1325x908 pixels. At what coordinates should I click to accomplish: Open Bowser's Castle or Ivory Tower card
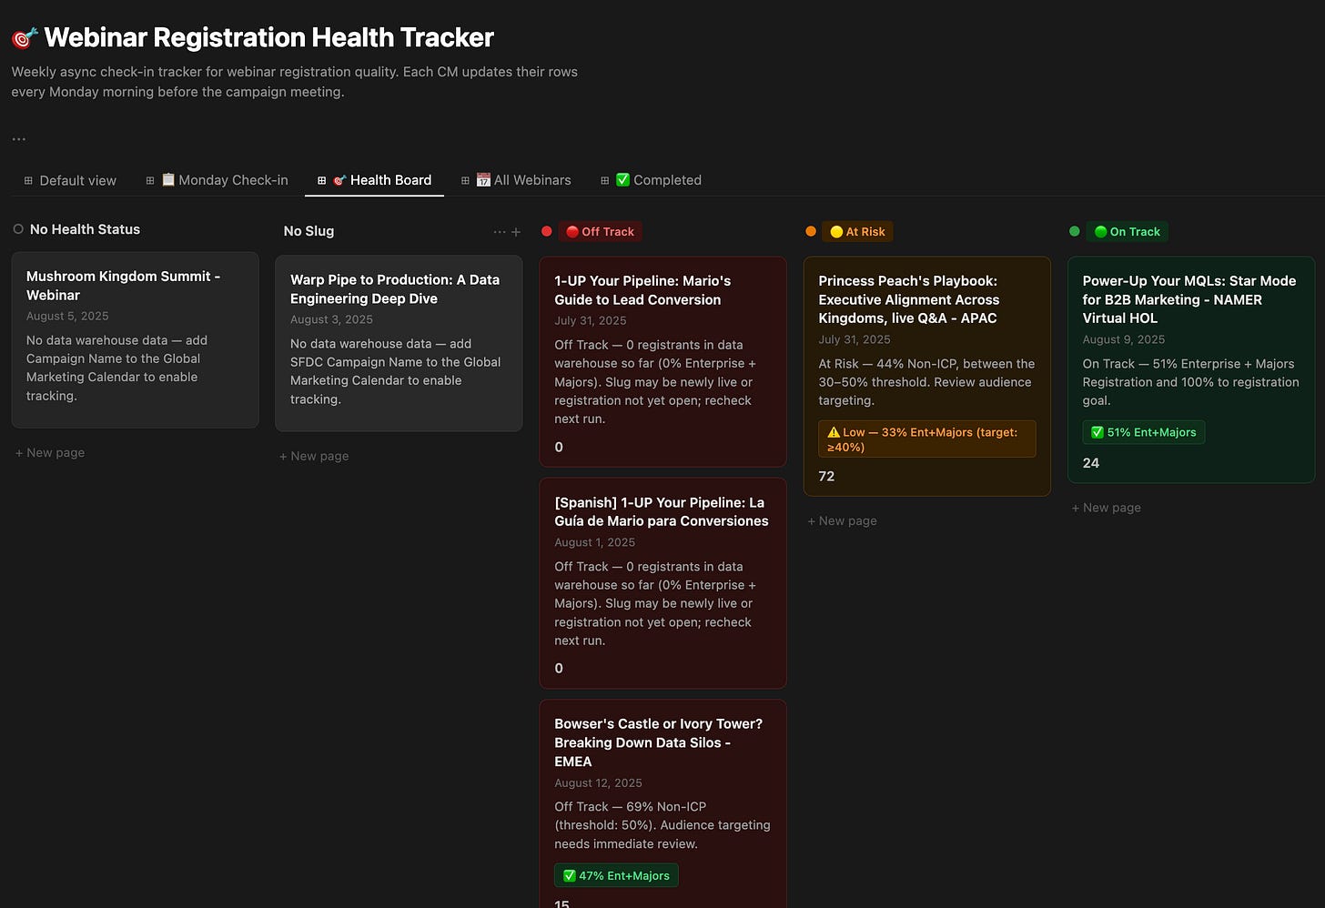(662, 804)
